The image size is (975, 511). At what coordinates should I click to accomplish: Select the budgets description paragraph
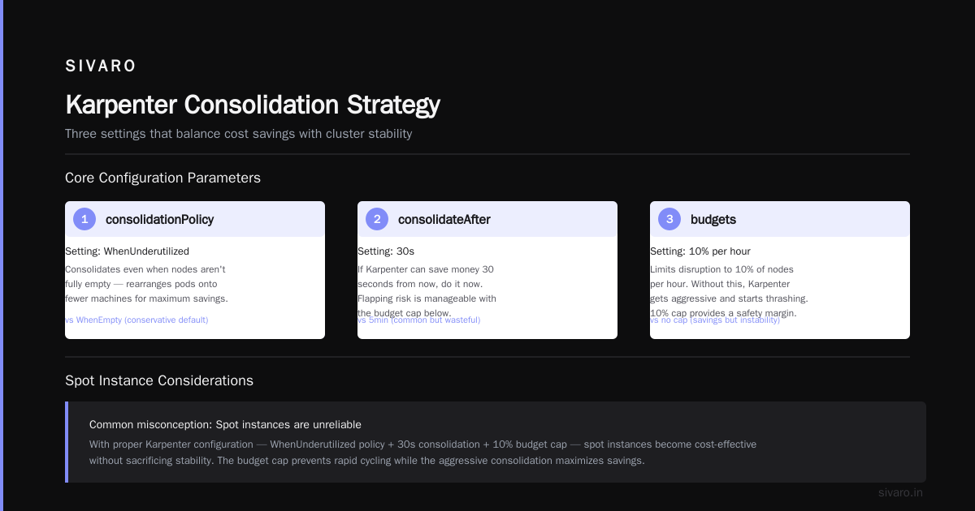click(729, 291)
